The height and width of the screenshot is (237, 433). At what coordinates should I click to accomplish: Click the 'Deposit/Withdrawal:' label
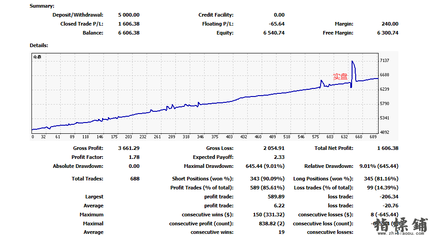78,15
